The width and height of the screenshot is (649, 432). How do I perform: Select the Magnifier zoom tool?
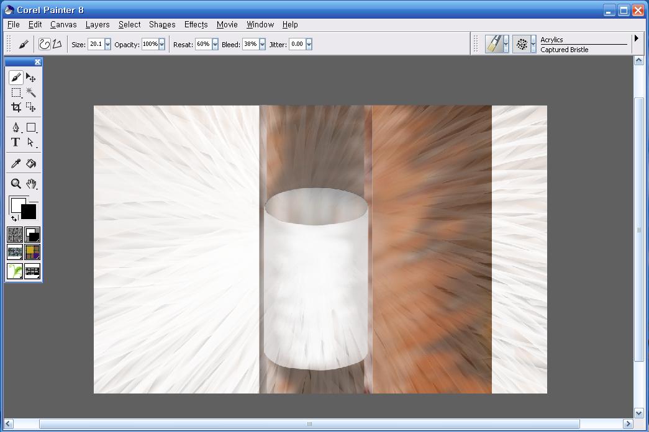coord(16,184)
